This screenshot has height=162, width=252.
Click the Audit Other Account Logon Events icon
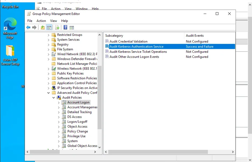click(107, 57)
